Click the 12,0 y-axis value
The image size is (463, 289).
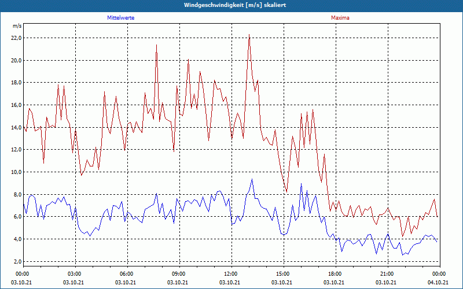[x=17, y=150]
